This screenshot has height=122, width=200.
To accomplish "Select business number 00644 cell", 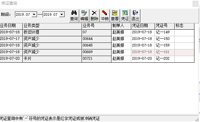I will [x=97, y=39].
